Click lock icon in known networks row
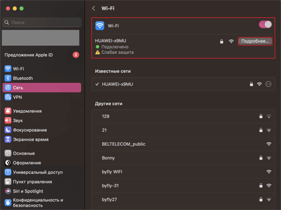Screen dimensions: 281x210 252,84
